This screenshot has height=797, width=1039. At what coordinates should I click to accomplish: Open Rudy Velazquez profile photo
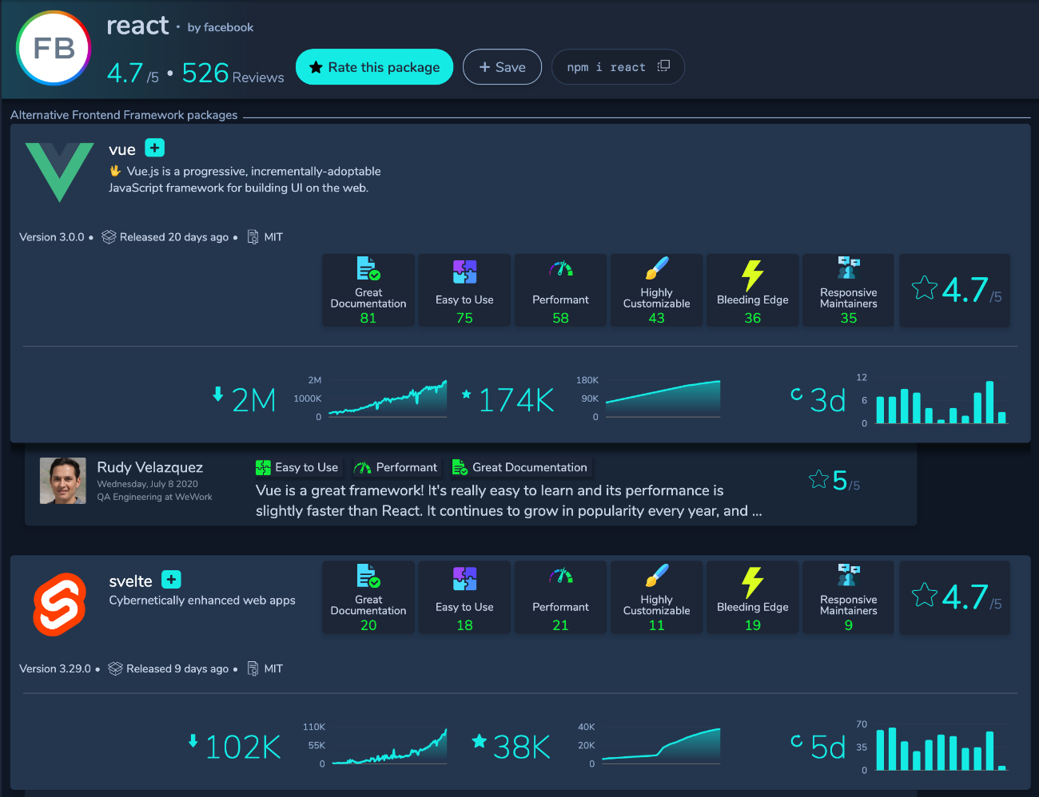pos(63,481)
